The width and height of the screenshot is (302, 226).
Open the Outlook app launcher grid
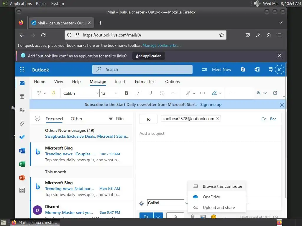point(22,69)
